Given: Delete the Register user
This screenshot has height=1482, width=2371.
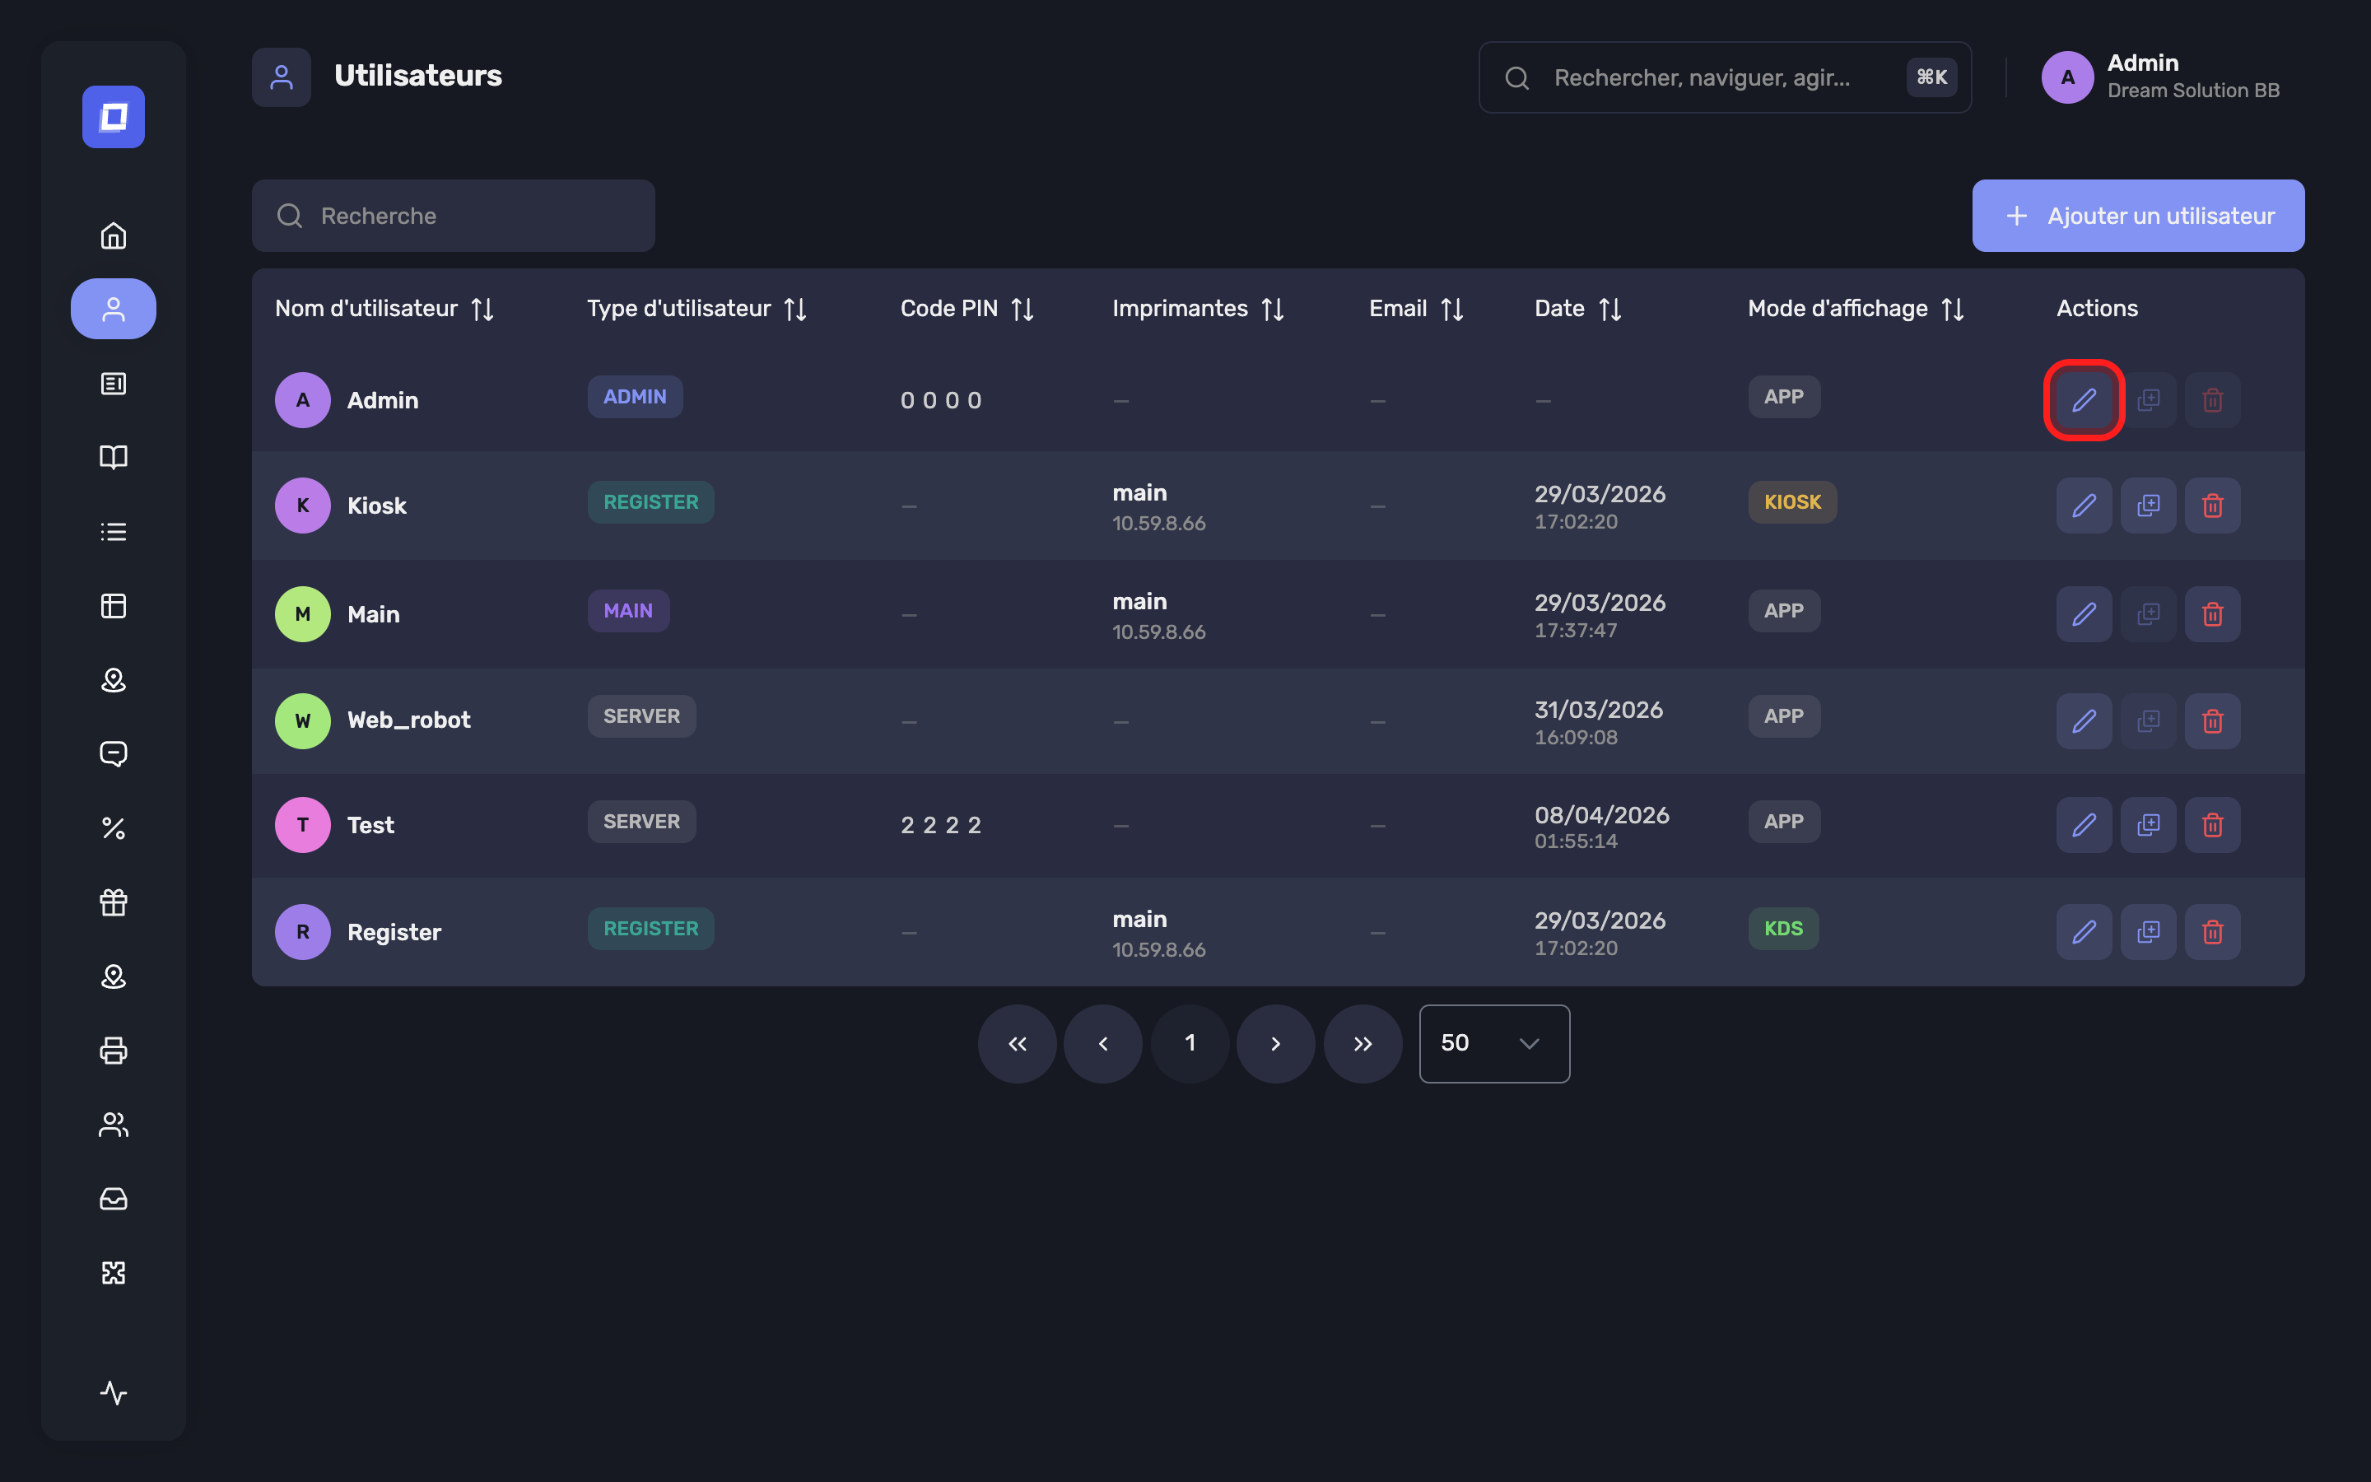Looking at the screenshot, I should 2211,931.
